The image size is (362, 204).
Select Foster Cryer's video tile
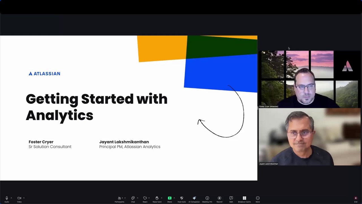coord(310,79)
